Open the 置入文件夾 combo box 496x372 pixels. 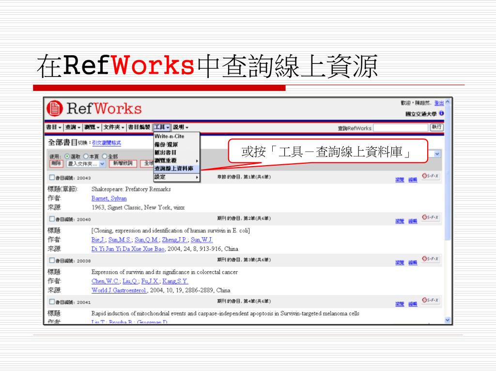(x=86, y=164)
